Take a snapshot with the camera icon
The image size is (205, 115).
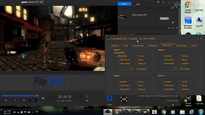pyautogui.click(x=43, y=98)
